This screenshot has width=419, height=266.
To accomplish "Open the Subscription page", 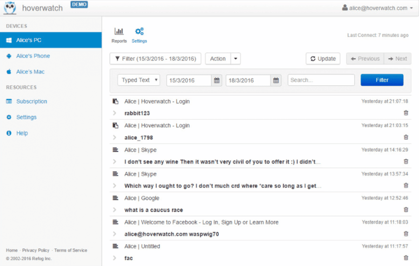I will pos(32,101).
